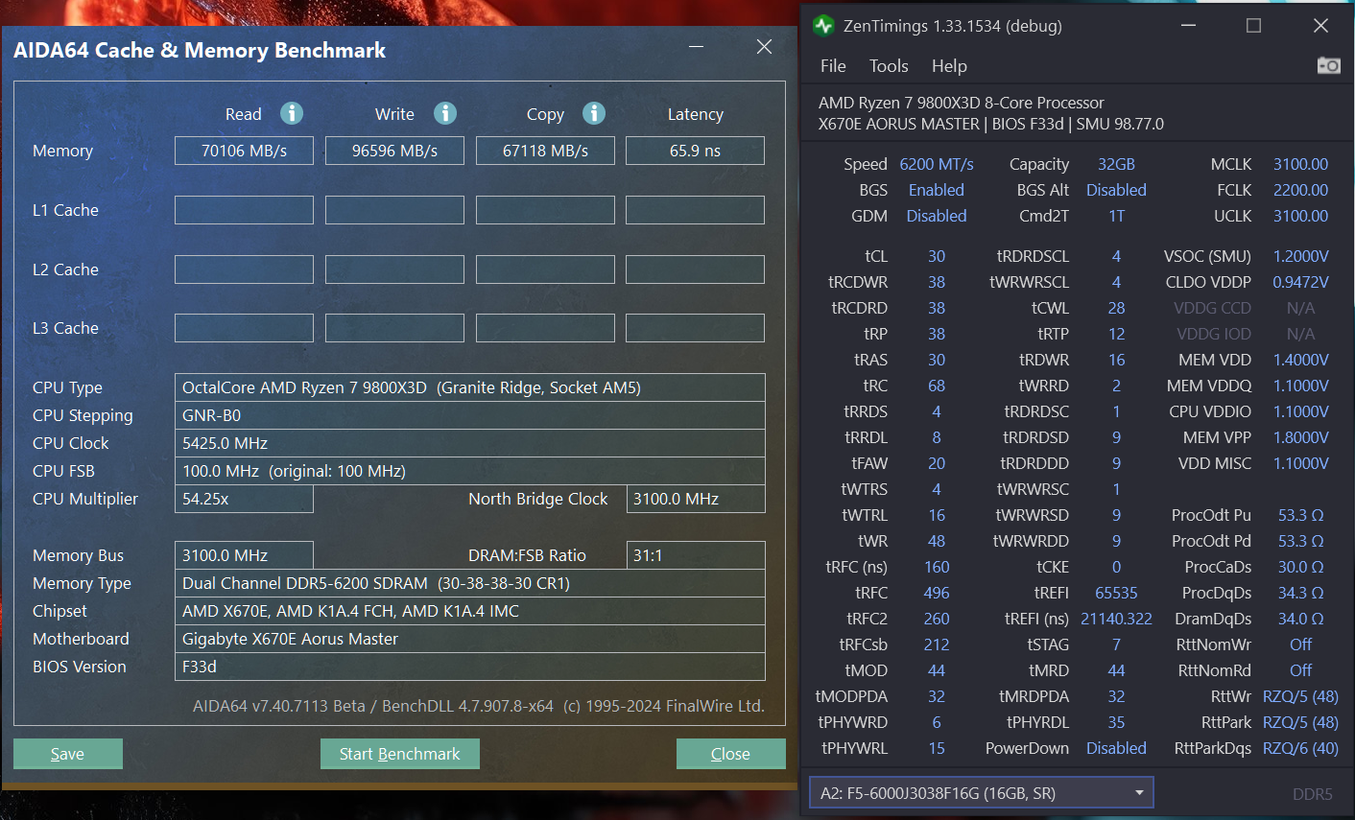Click the PowerDown value Disabled
This screenshot has width=1355, height=820.
1116,748
